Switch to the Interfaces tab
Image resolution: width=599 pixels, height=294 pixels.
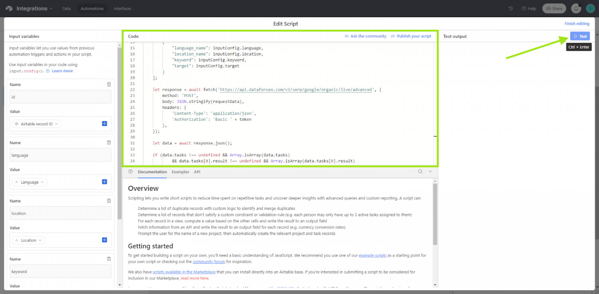point(122,8)
